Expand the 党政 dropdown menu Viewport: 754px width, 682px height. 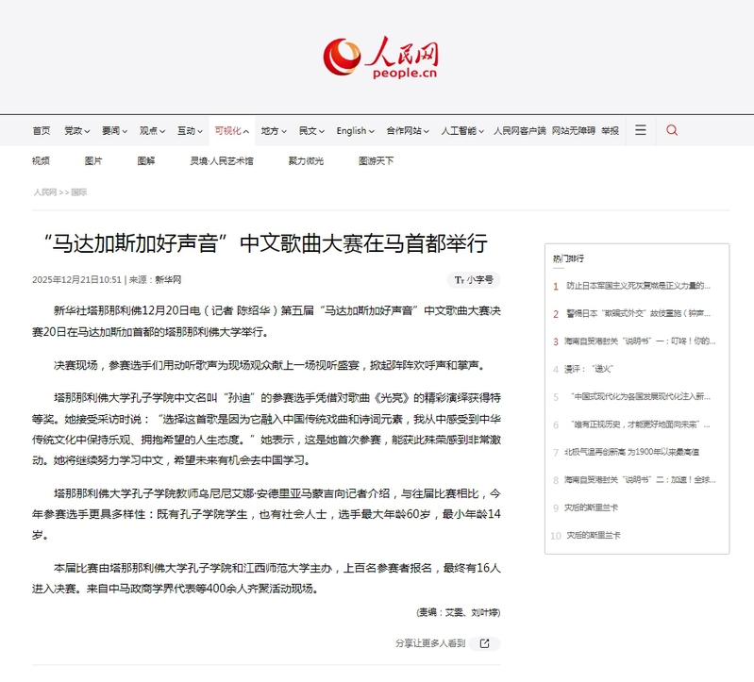tap(77, 131)
